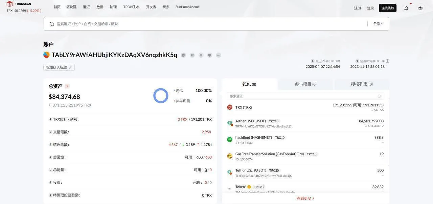Screen dimensions: 433x204
Task: Click the Tether USD (USDT) token name
Action: click(x=251, y=121)
